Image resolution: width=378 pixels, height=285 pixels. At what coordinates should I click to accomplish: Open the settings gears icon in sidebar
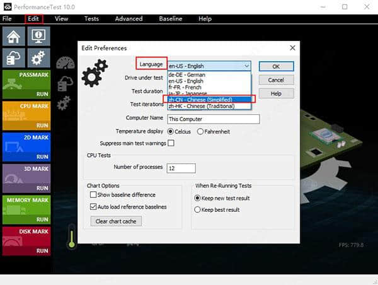38,57
